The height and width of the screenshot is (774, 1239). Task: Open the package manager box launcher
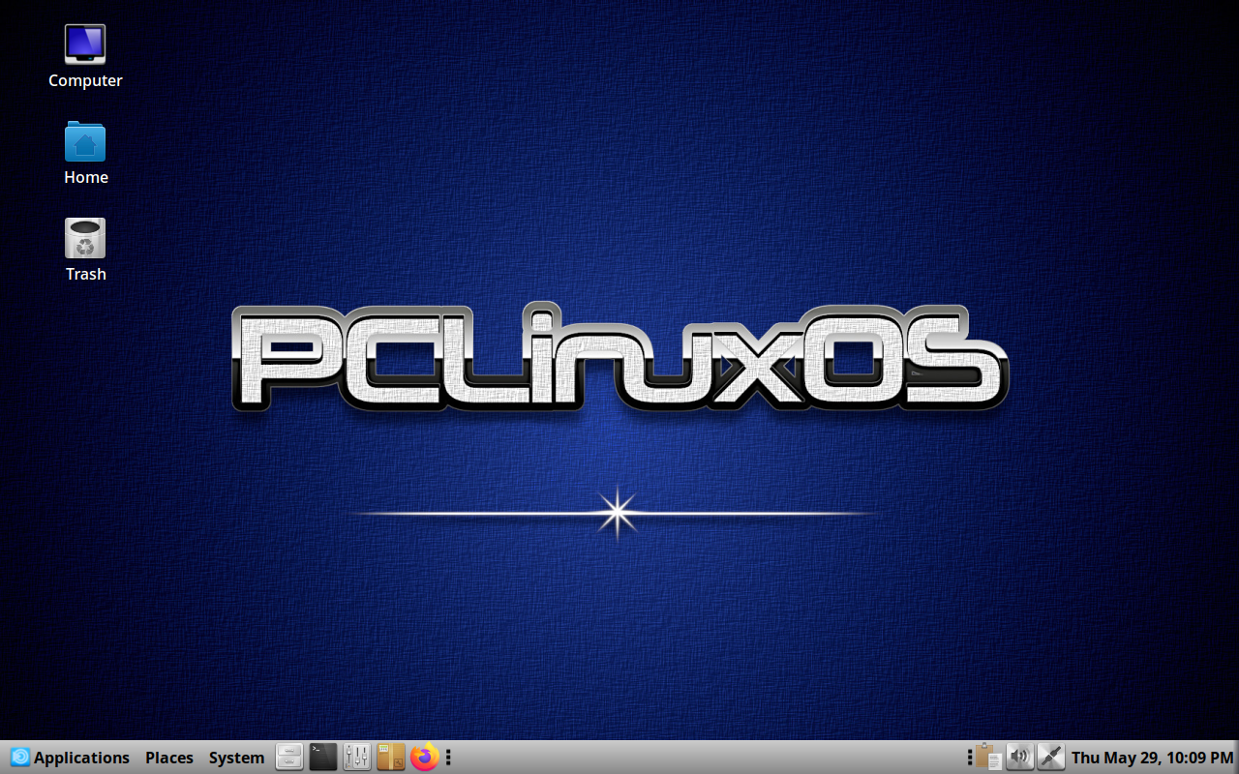coord(391,757)
